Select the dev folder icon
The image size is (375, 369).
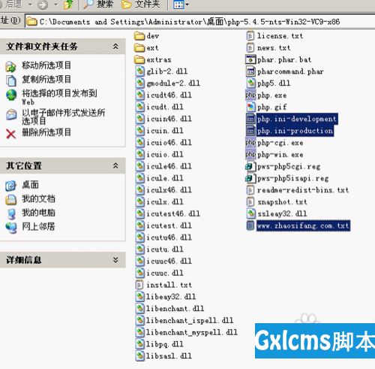139,36
